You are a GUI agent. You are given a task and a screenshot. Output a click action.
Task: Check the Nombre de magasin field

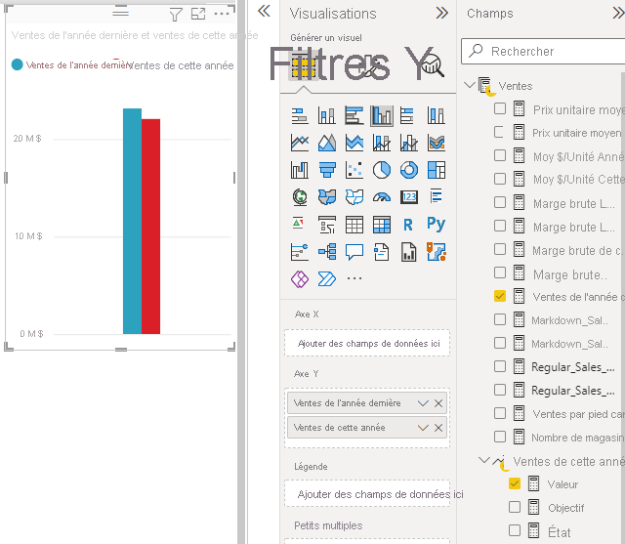pos(499,437)
